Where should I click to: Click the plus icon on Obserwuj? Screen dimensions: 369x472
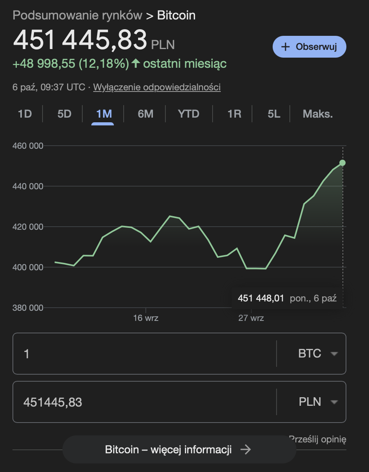[286, 47]
